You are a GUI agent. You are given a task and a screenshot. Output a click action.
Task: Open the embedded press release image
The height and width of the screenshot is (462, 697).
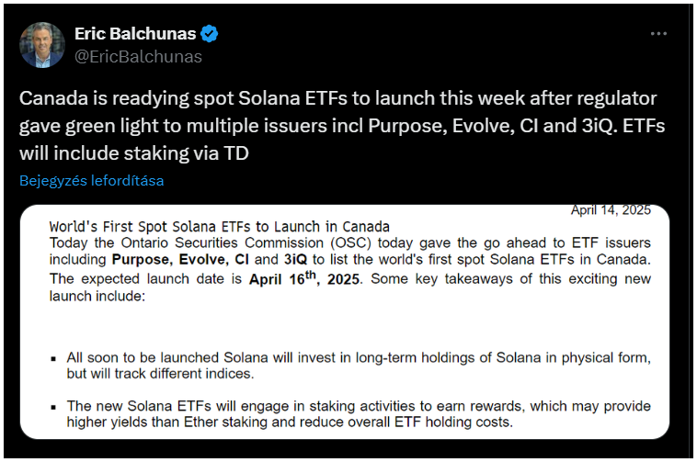pyautogui.click(x=345, y=321)
